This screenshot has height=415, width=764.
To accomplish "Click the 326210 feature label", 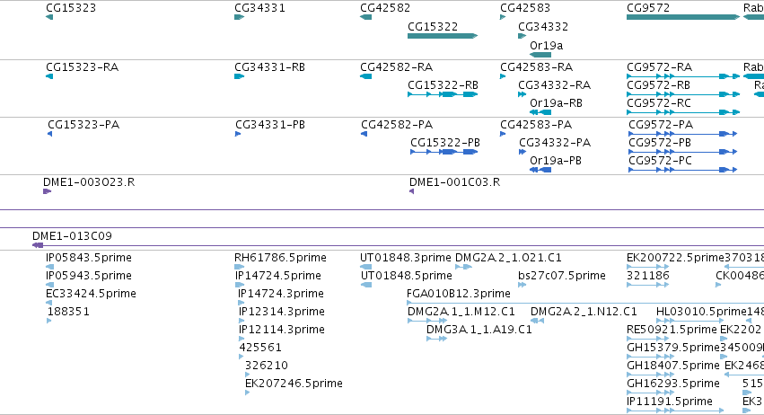I will pyautogui.click(x=267, y=366).
